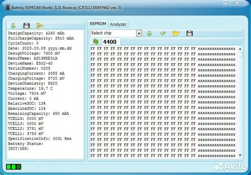Click the green read-battery arrow in left panel
Image resolution: width=251 pixels, height=175 pixels.
click(x=13, y=26)
